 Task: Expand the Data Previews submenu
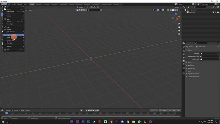[x=14, y=32]
